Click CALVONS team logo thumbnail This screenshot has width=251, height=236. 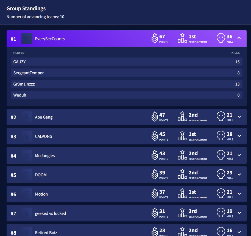point(27,136)
